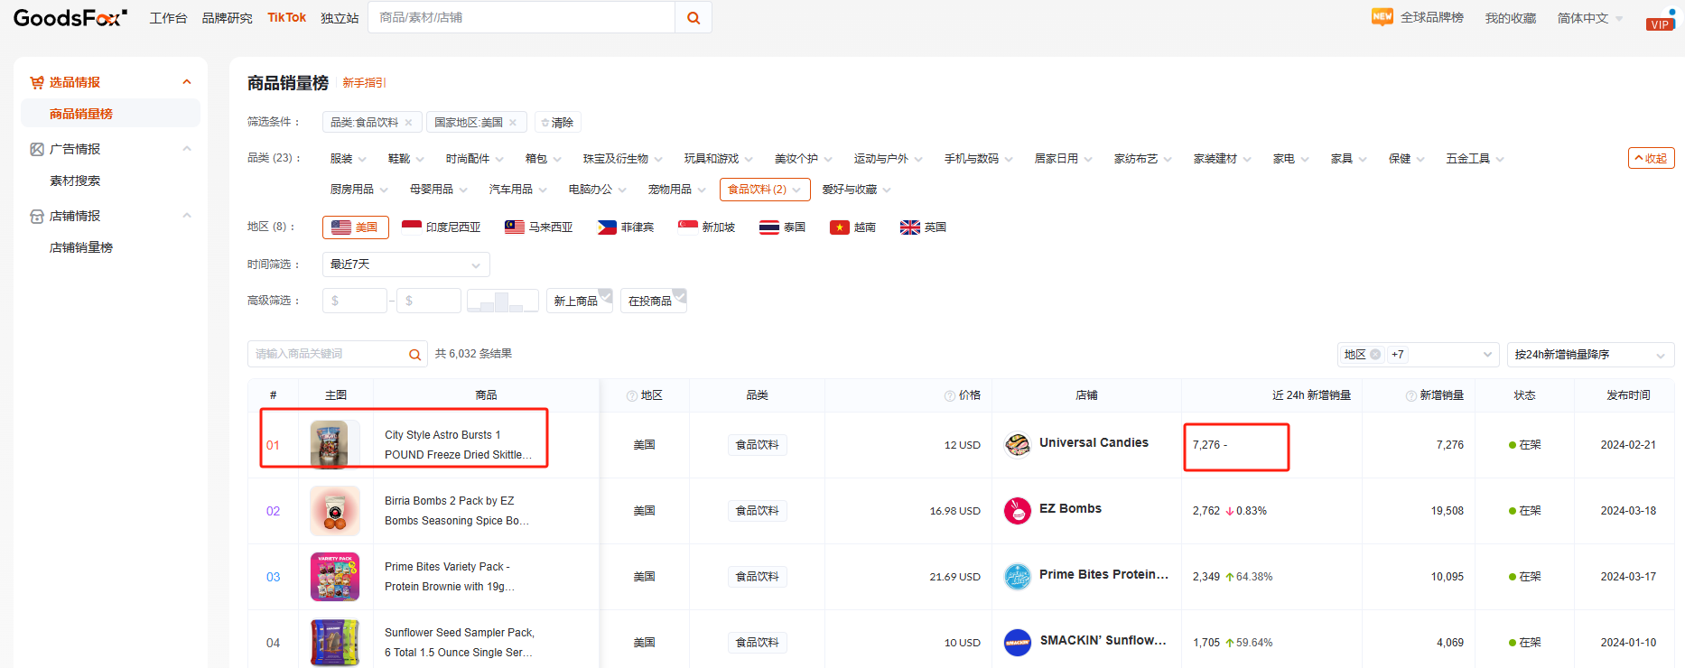The height and width of the screenshot is (668, 1685).
Task: Open City Style Astro Bursts product image
Action: (x=335, y=445)
